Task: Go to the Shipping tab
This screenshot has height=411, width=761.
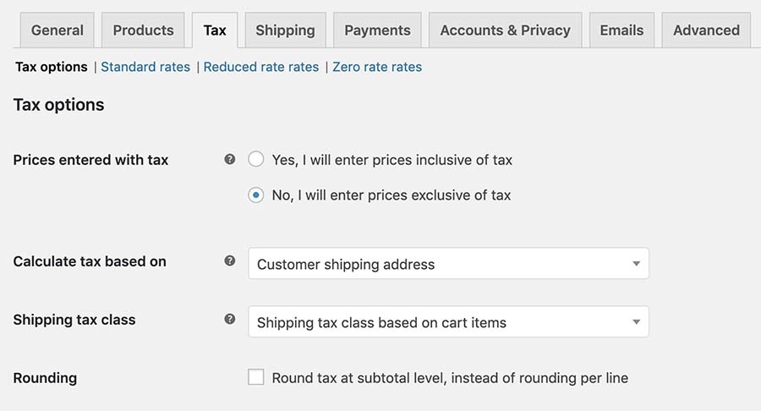Action: coord(285,30)
